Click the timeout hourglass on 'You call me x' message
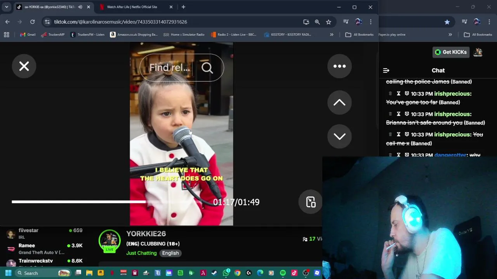 (398, 134)
